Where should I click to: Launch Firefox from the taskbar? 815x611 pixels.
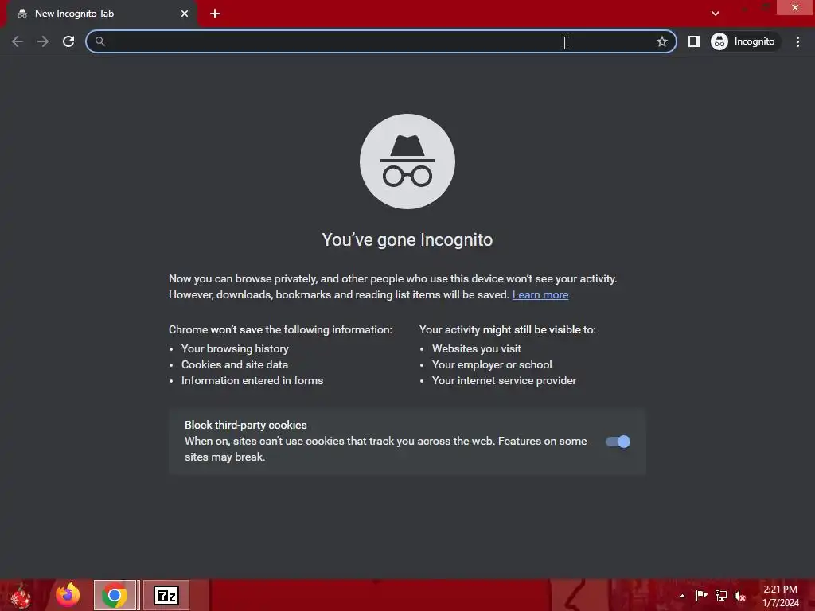(x=68, y=595)
